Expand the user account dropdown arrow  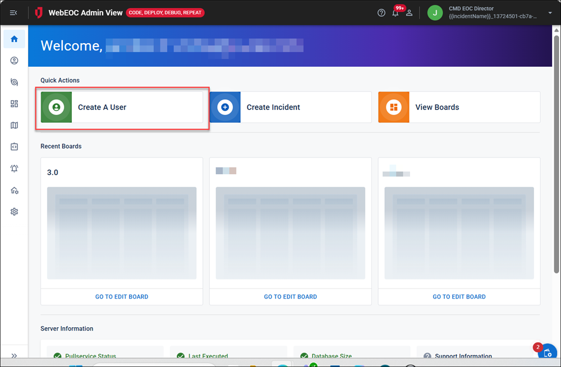point(550,13)
